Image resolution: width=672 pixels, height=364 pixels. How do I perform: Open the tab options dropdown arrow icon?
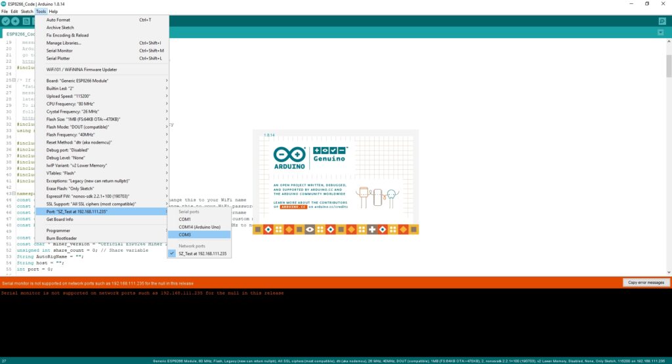point(660,33)
